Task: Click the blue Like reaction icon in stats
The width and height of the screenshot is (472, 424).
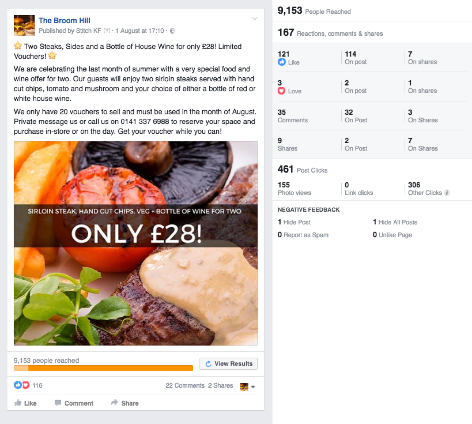Action: (282, 62)
